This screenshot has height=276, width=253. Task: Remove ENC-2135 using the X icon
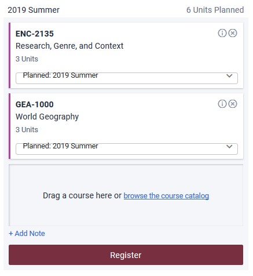click(x=233, y=33)
